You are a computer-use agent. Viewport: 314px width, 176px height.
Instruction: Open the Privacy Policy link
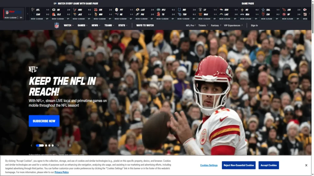point(62,172)
